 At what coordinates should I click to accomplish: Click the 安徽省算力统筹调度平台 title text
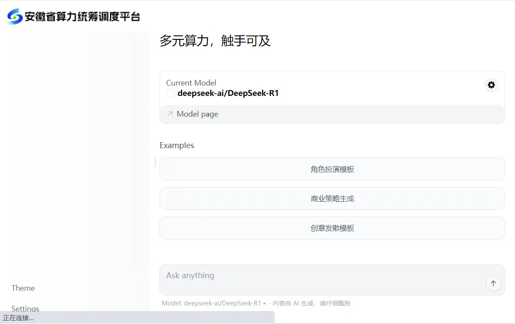(x=82, y=17)
